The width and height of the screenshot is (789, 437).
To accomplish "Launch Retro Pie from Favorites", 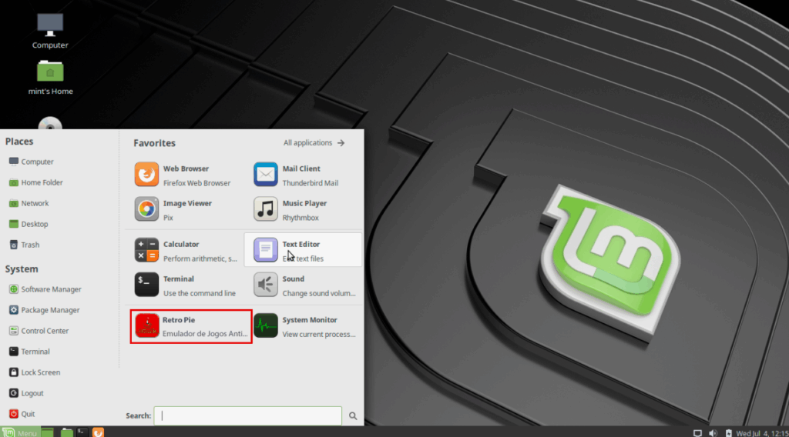I will click(190, 326).
